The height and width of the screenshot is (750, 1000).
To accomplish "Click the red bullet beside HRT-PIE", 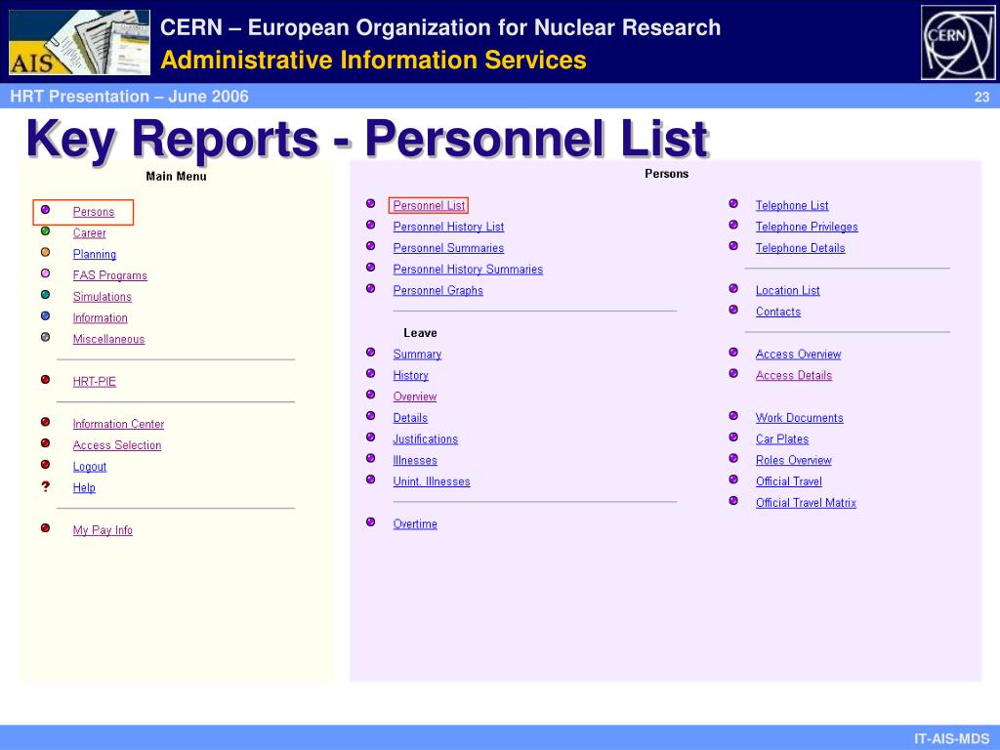I will pyautogui.click(x=45, y=380).
